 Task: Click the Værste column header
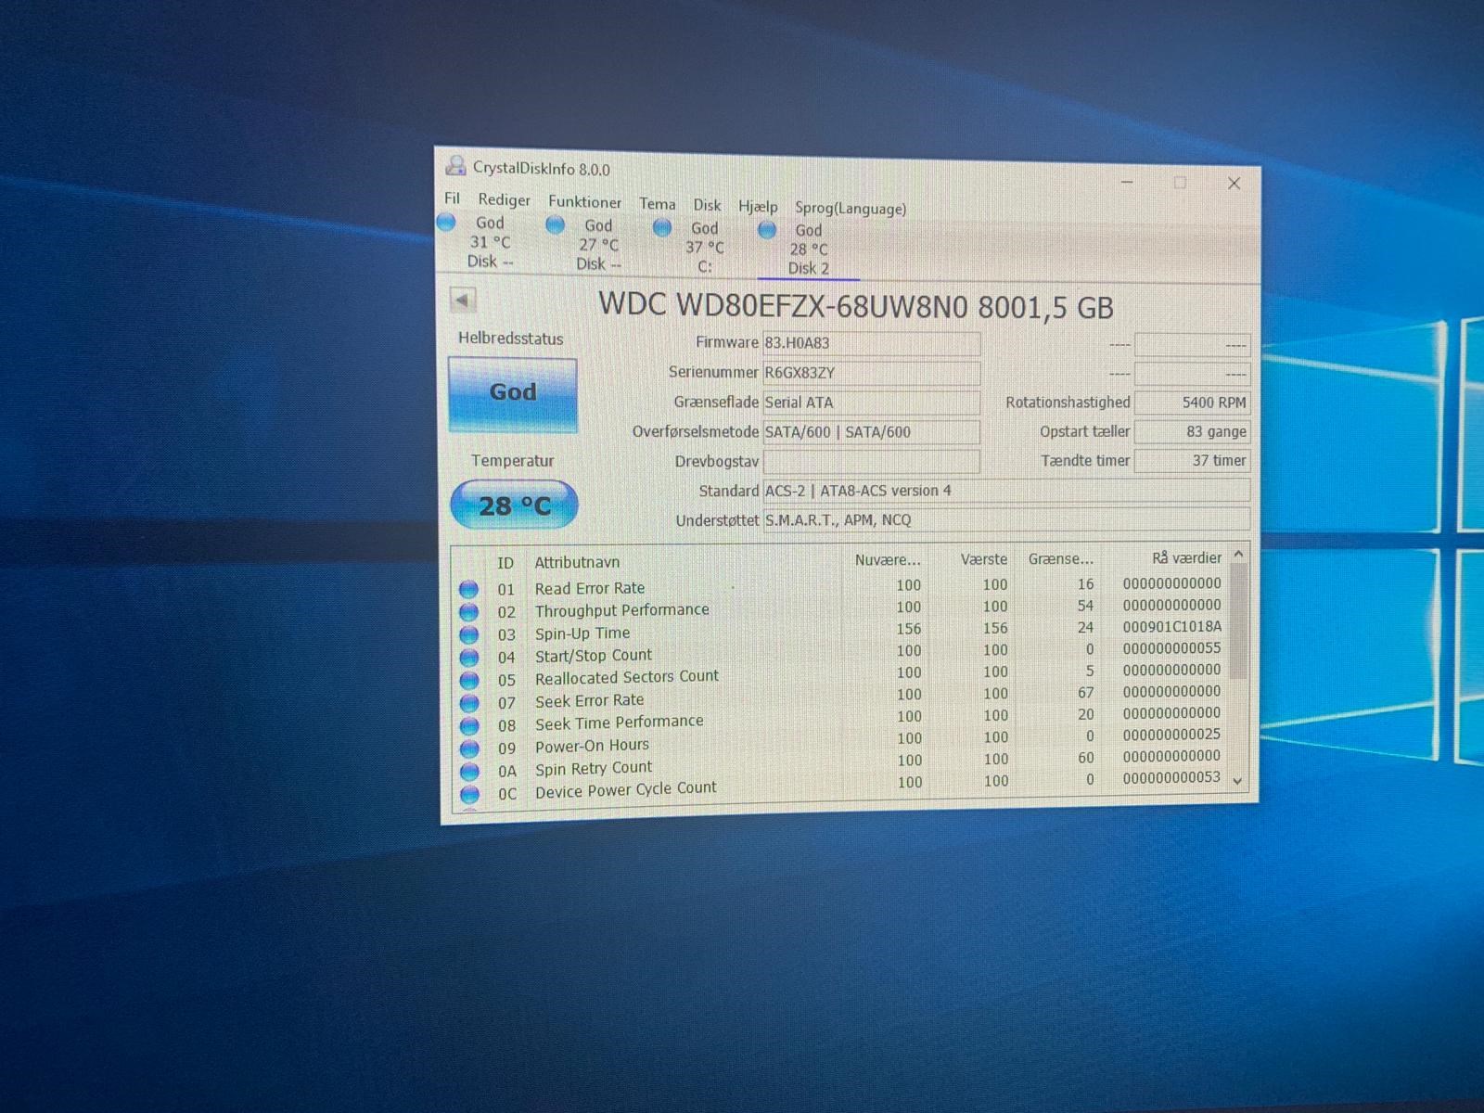click(x=984, y=559)
